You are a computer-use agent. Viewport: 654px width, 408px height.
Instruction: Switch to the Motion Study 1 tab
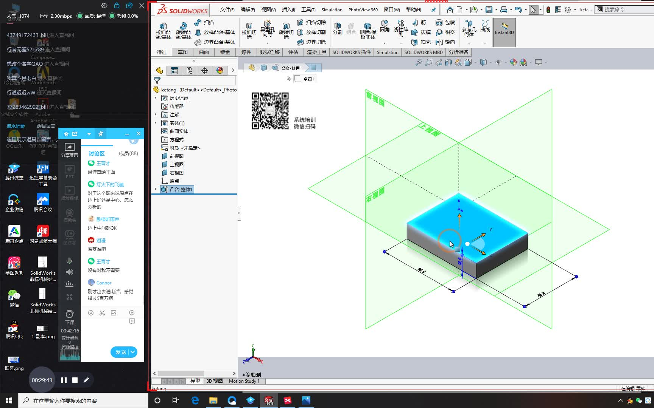click(x=244, y=381)
